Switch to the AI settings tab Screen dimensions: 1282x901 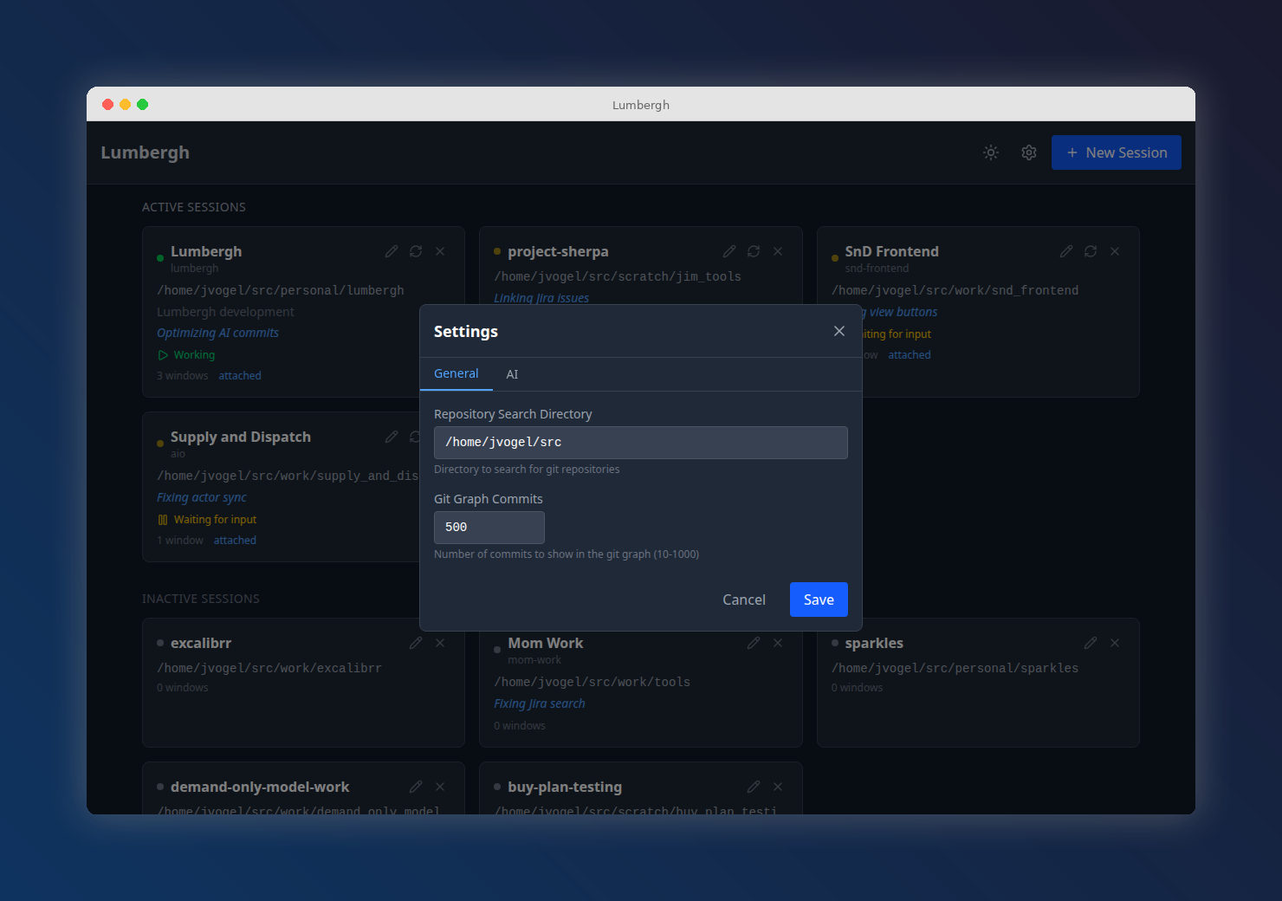(512, 373)
